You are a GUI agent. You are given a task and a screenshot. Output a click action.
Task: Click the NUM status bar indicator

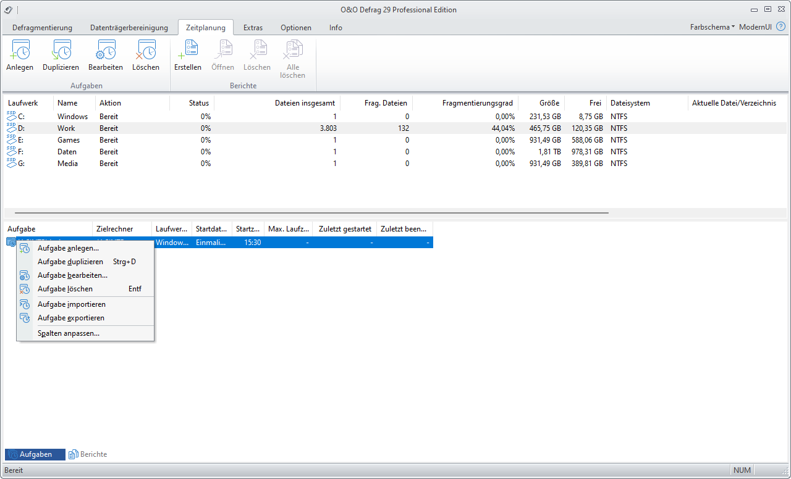coord(742,470)
